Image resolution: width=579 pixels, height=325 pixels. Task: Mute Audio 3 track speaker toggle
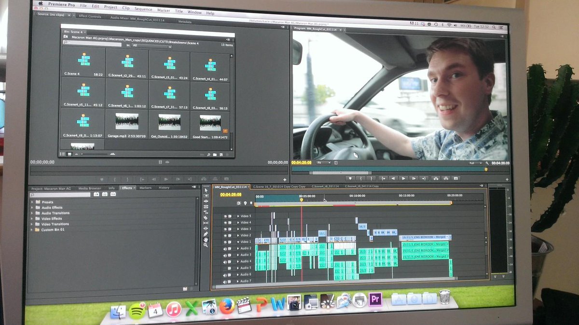click(225, 255)
